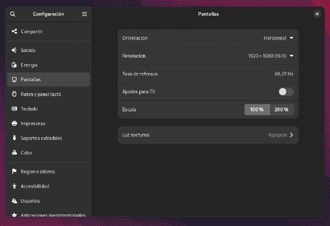The height and width of the screenshot is (226, 330).
Task: Open the search icon in Configuración
Action: pyautogui.click(x=13, y=14)
